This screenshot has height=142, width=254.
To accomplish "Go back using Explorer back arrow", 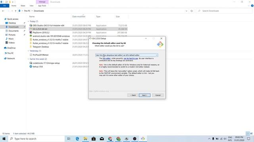I will coord(3,11).
